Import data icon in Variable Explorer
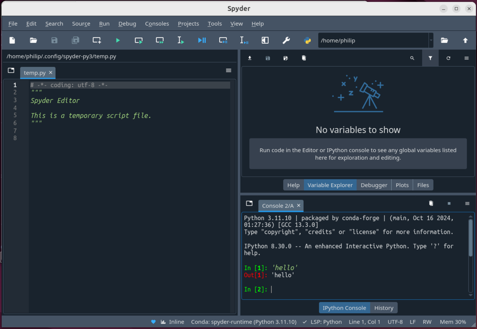The image size is (477, 329). 250,58
